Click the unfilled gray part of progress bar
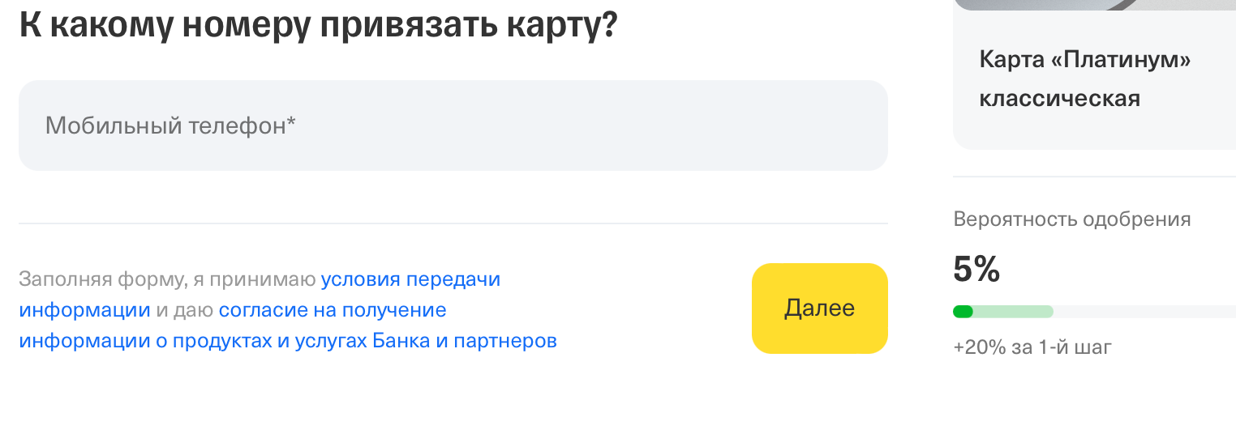 (x=1144, y=312)
